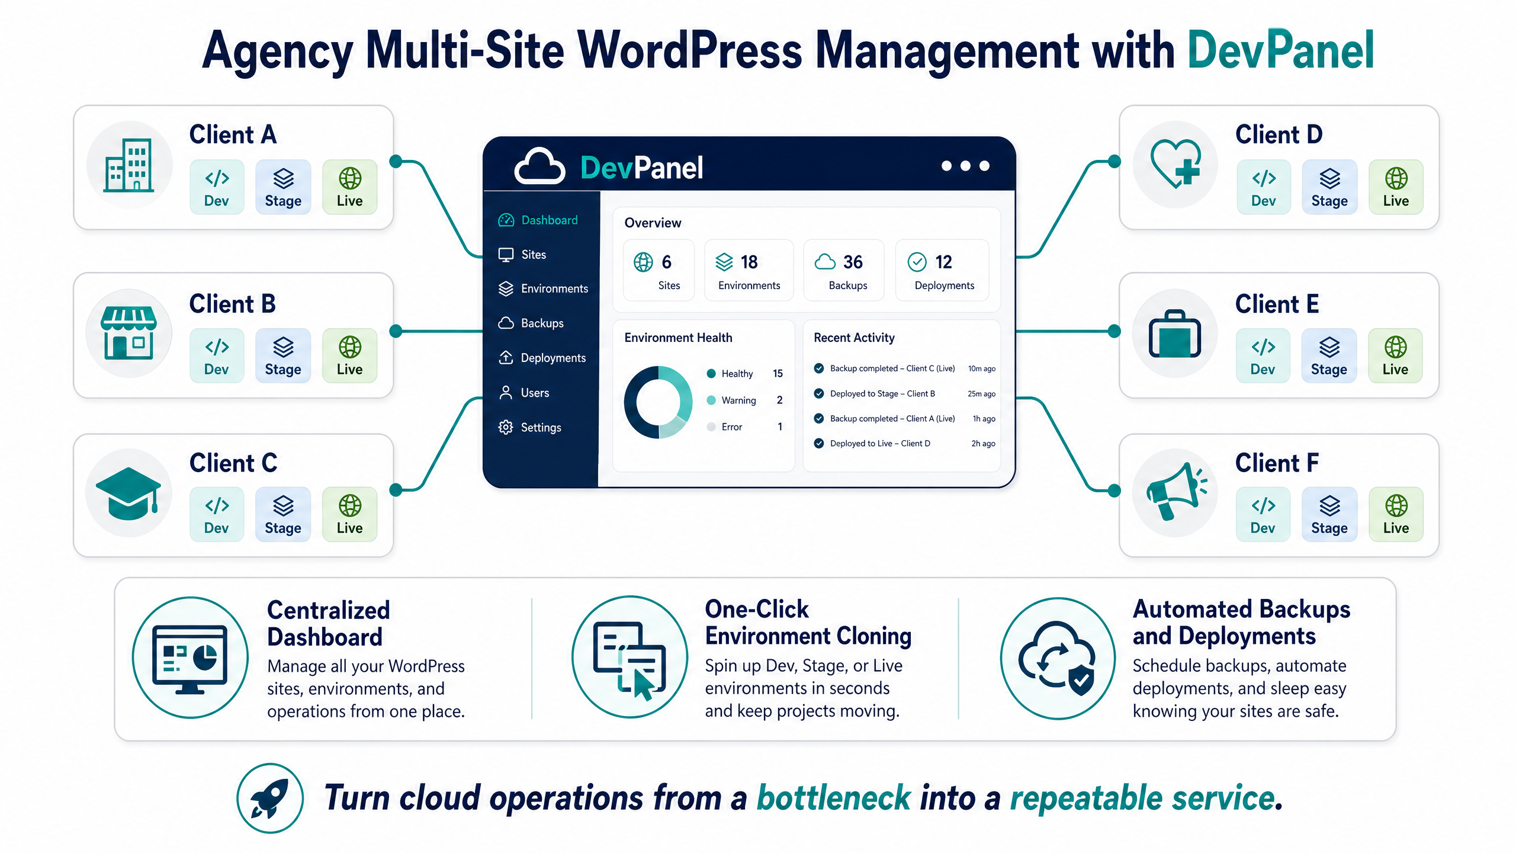Image resolution: width=1516 pixels, height=853 pixels.
Task: Click the 18 Environments overview card
Action: (x=749, y=271)
